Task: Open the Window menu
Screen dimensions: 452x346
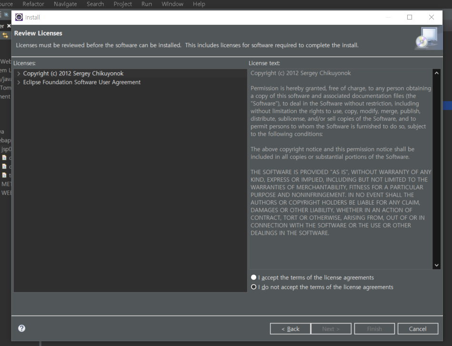Action: [x=172, y=4]
